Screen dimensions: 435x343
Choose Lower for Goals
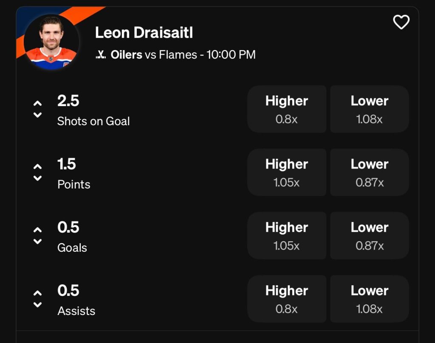coord(369,236)
